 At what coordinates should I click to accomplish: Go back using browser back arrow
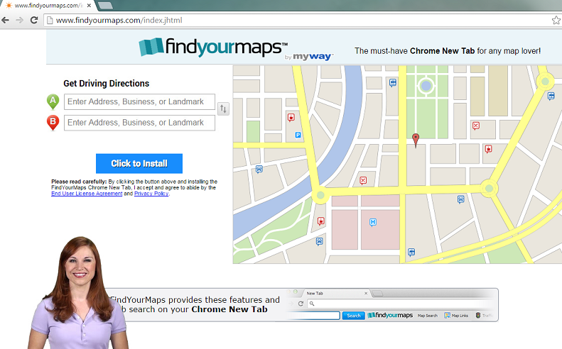pyautogui.click(x=5, y=20)
